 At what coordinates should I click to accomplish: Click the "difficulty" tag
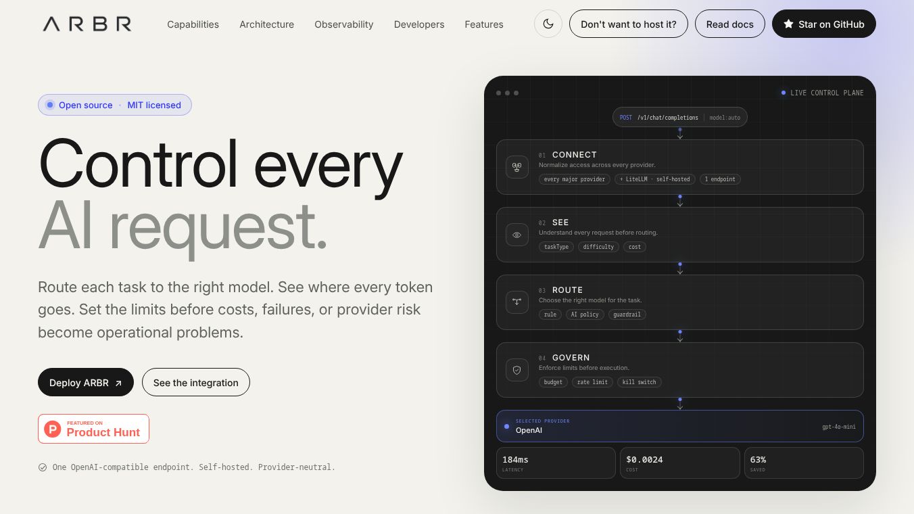[x=598, y=247]
